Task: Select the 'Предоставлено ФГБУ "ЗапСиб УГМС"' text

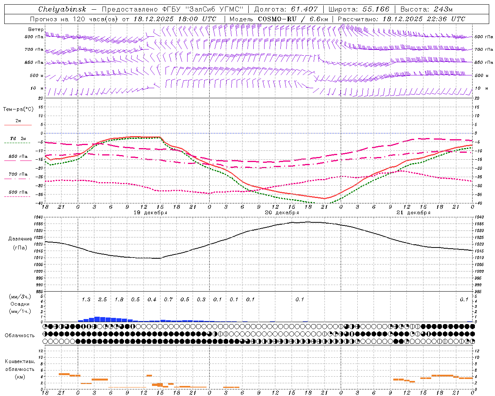Action: (x=172, y=9)
